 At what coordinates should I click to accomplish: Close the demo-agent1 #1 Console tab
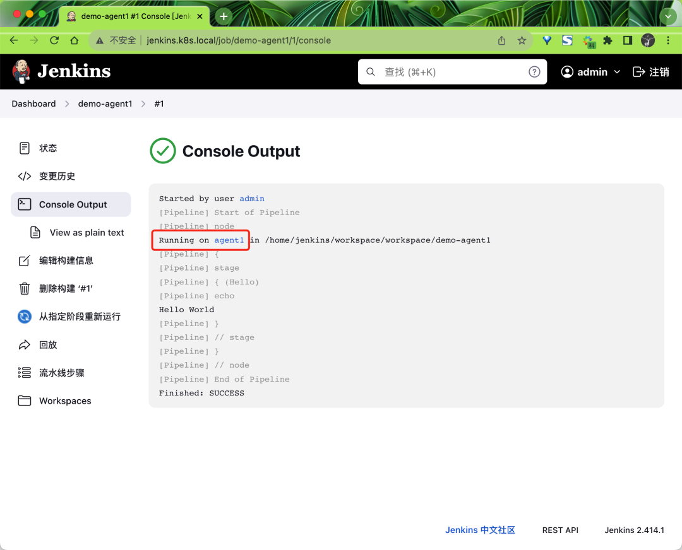point(200,16)
